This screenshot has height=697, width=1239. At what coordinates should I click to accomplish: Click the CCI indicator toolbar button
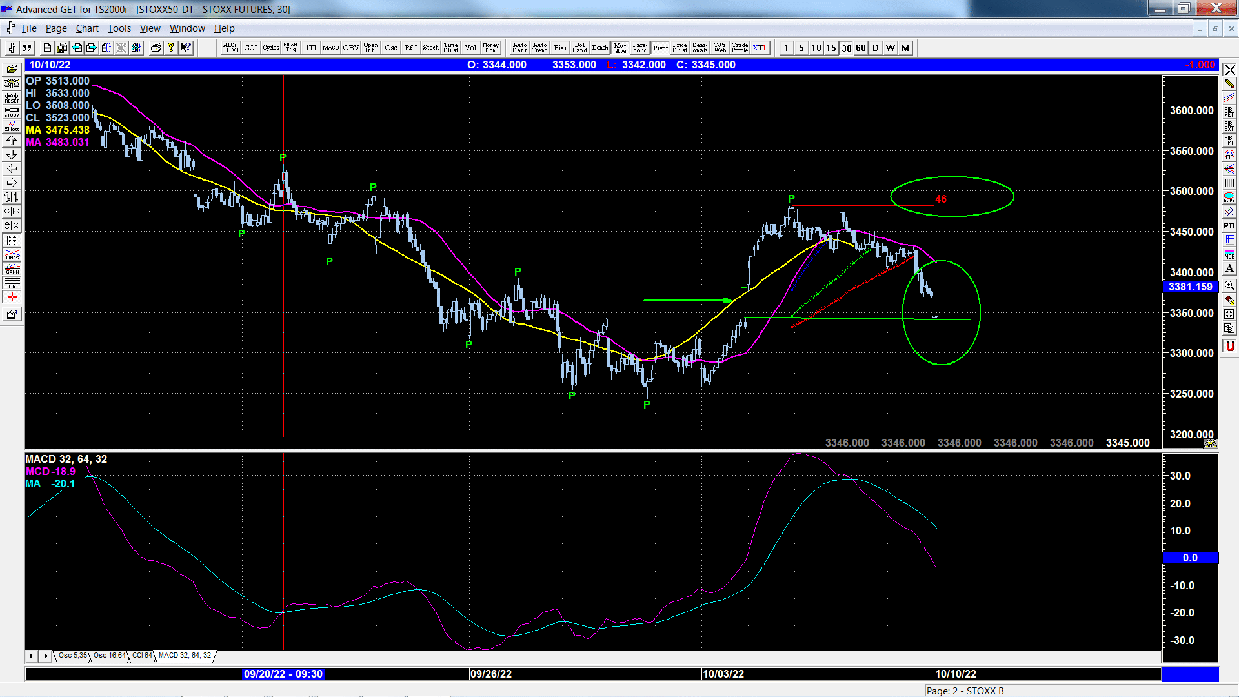(250, 48)
